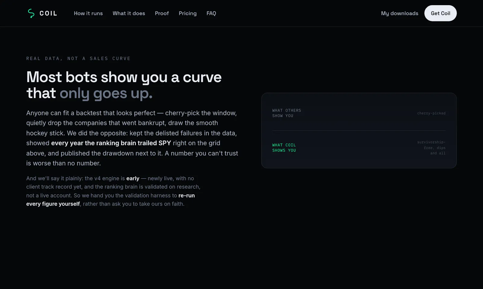Click the Get Coil button
The width and height of the screenshot is (483, 289).
point(440,13)
